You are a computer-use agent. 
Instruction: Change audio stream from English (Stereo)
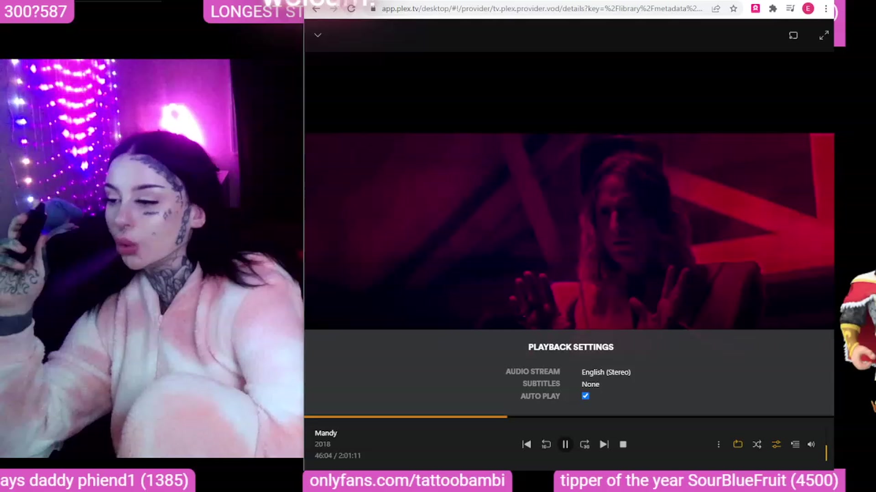coord(606,372)
